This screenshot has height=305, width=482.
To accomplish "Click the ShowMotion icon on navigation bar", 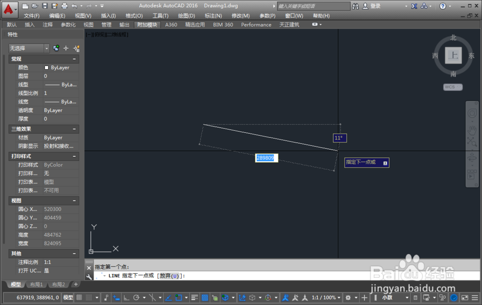I will pyautogui.click(x=472, y=174).
